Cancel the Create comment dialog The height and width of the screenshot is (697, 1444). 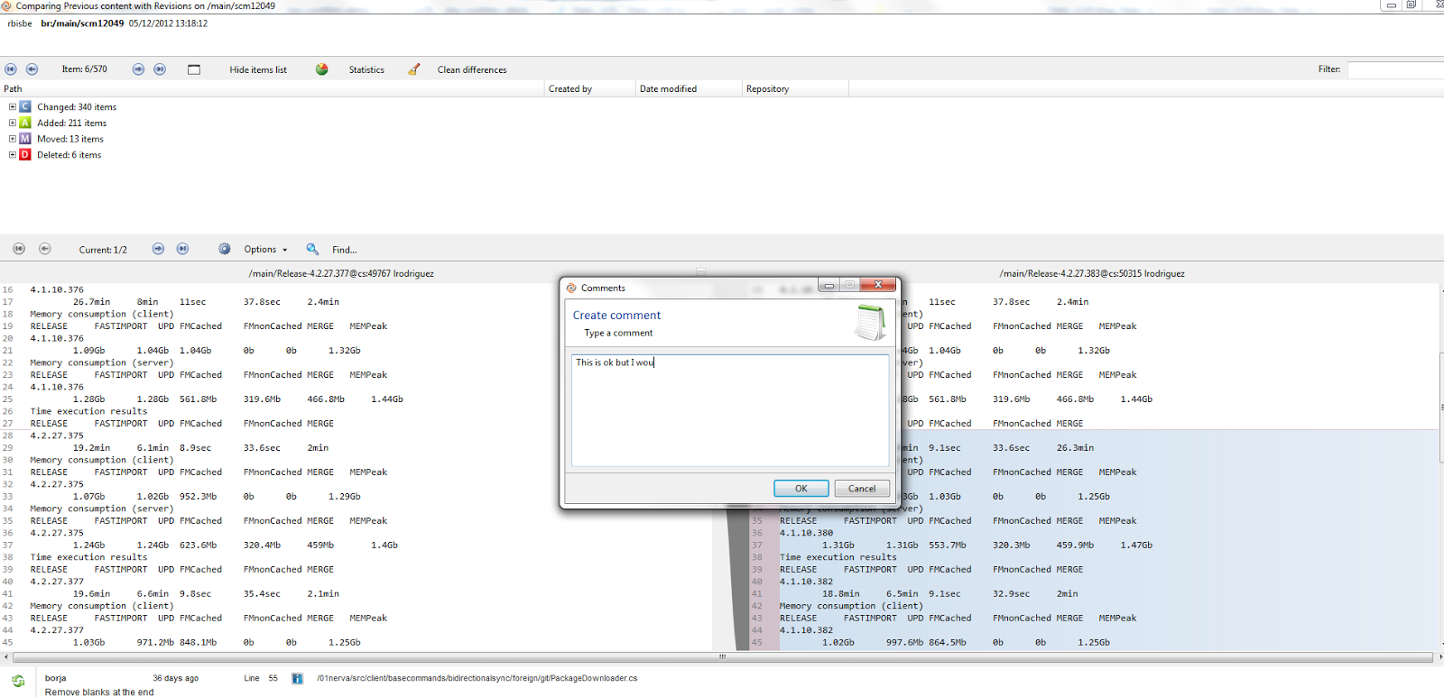click(x=862, y=488)
